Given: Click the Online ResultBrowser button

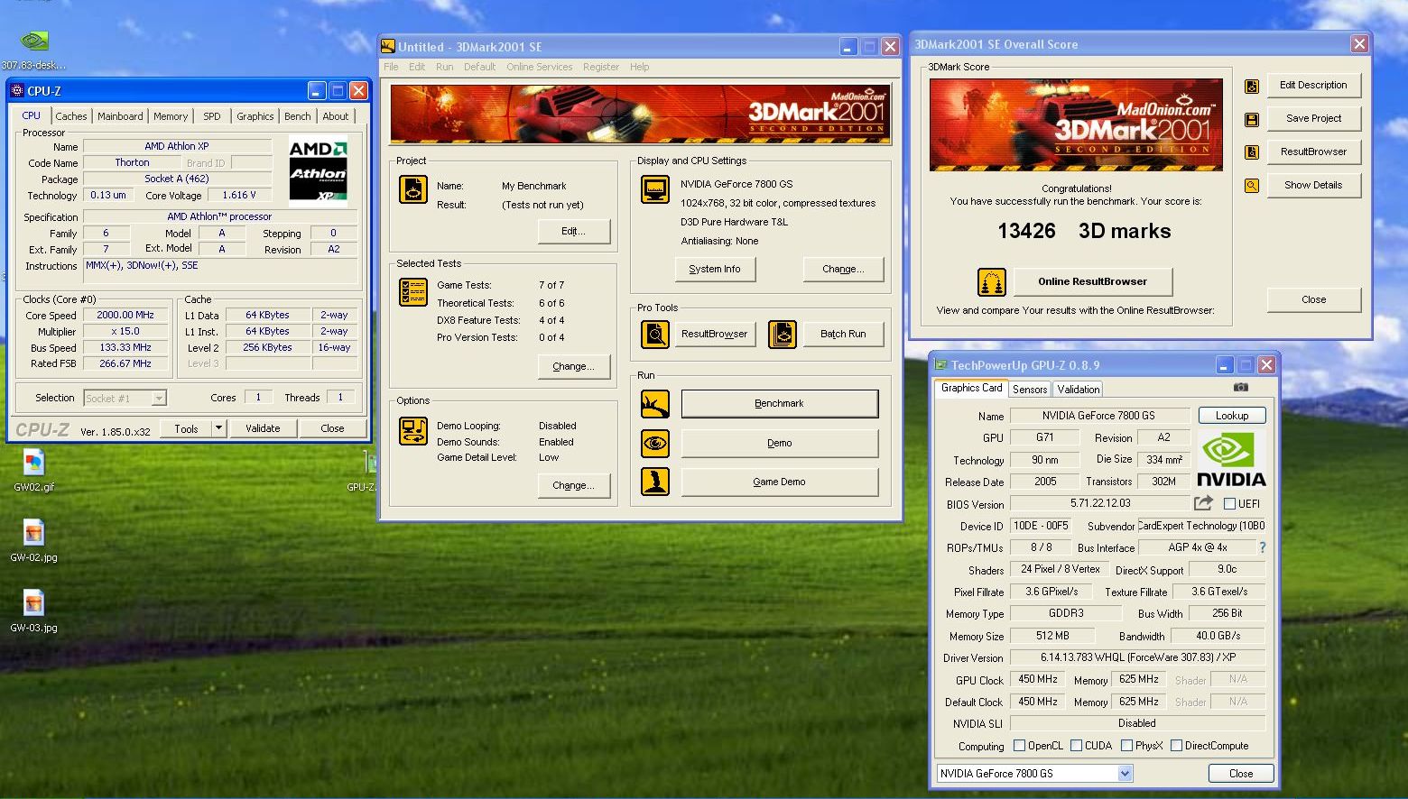Looking at the screenshot, I should coord(1092,281).
